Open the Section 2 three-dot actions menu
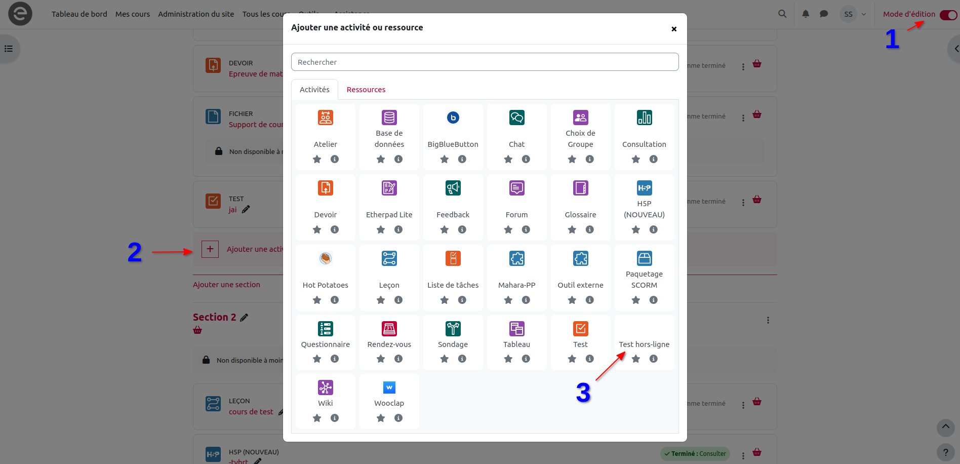Viewport: 960px width, 464px height. coord(768,320)
